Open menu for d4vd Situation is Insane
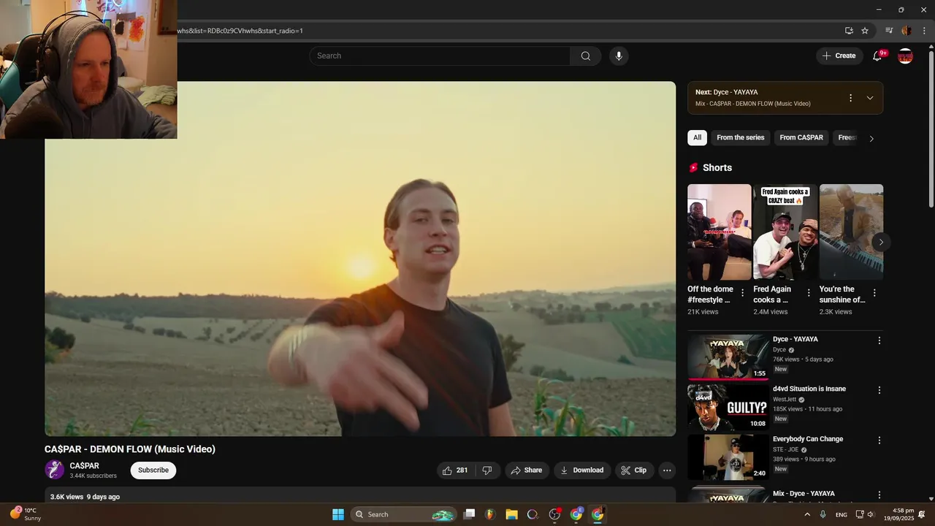Screen dimensions: 935x526 point(879,390)
